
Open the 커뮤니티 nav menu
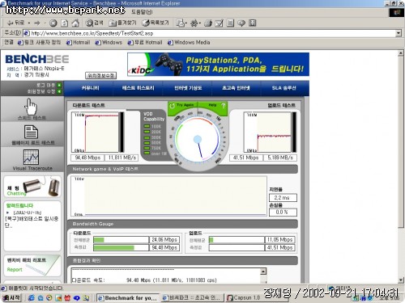(x=90, y=88)
